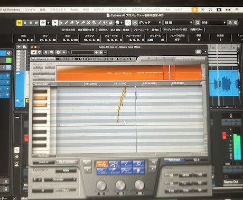
Task: Toggle the R read automation in Cubase toolbar
Action: tap(31, 23)
